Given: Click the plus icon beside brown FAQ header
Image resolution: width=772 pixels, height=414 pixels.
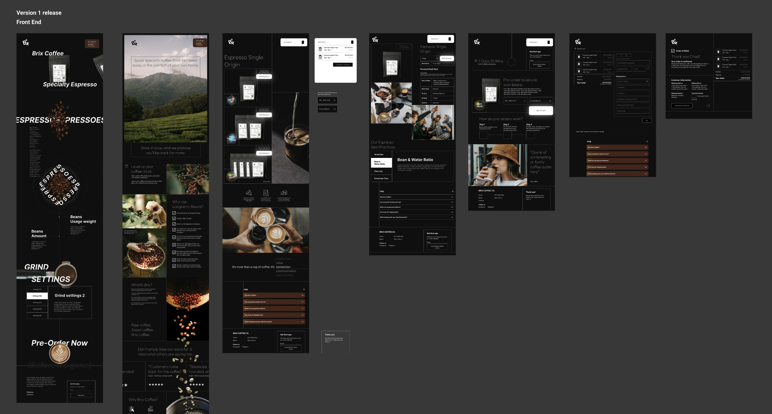Looking at the screenshot, I should (x=304, y=290).
